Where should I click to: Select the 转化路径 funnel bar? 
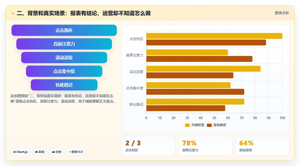tap(64, 85)
